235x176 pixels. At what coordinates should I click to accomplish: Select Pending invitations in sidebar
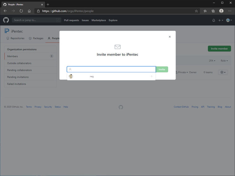[x=30, y=77]
